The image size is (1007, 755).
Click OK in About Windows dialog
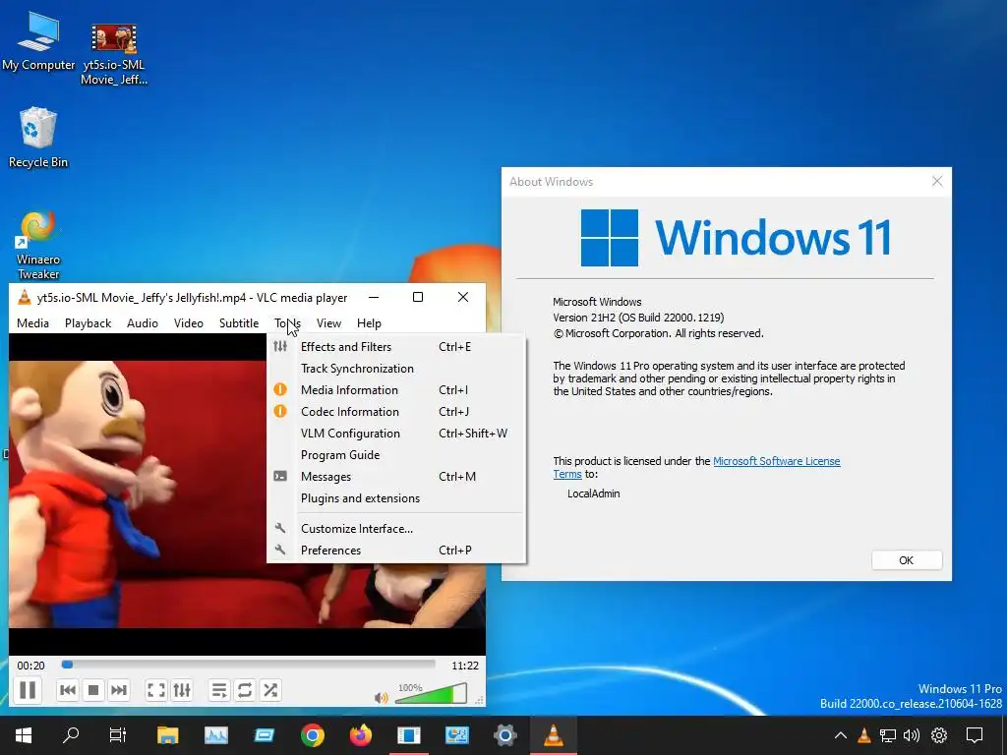tap(906, 559)
